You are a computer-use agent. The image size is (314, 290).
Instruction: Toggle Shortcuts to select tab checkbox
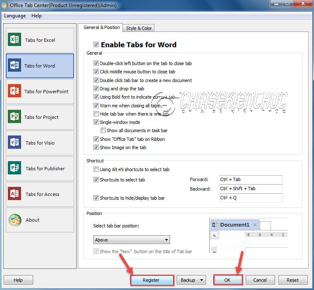click(x=96, y=180)
